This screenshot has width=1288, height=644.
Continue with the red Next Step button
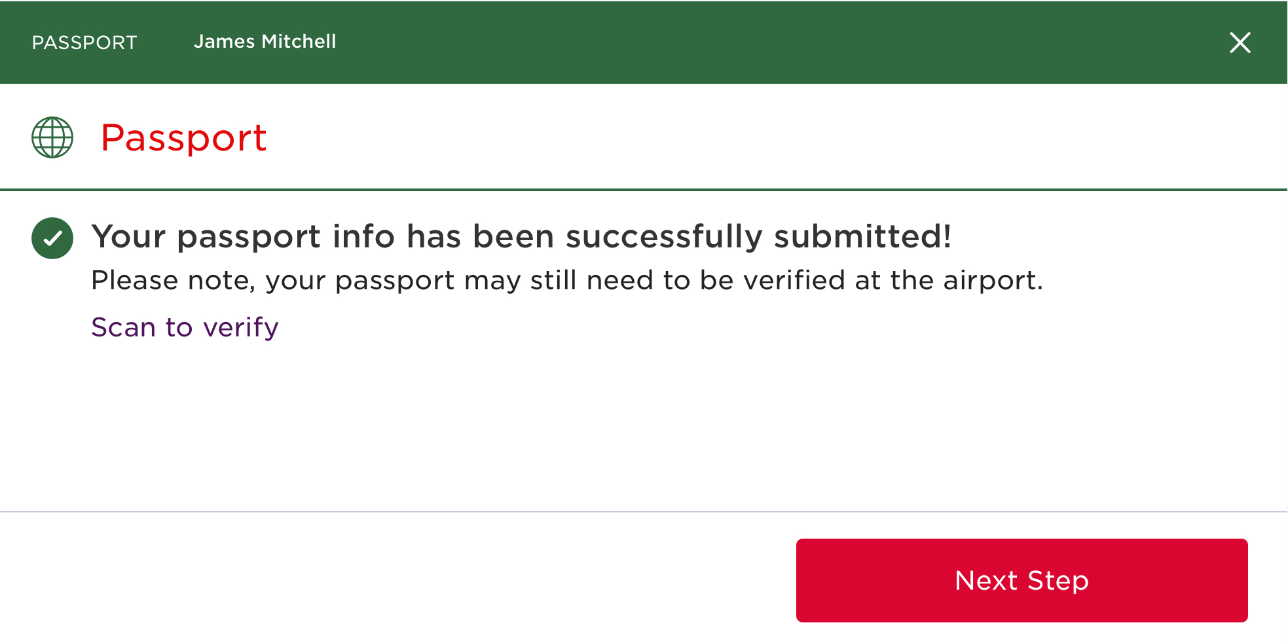tap(1021, 581)
